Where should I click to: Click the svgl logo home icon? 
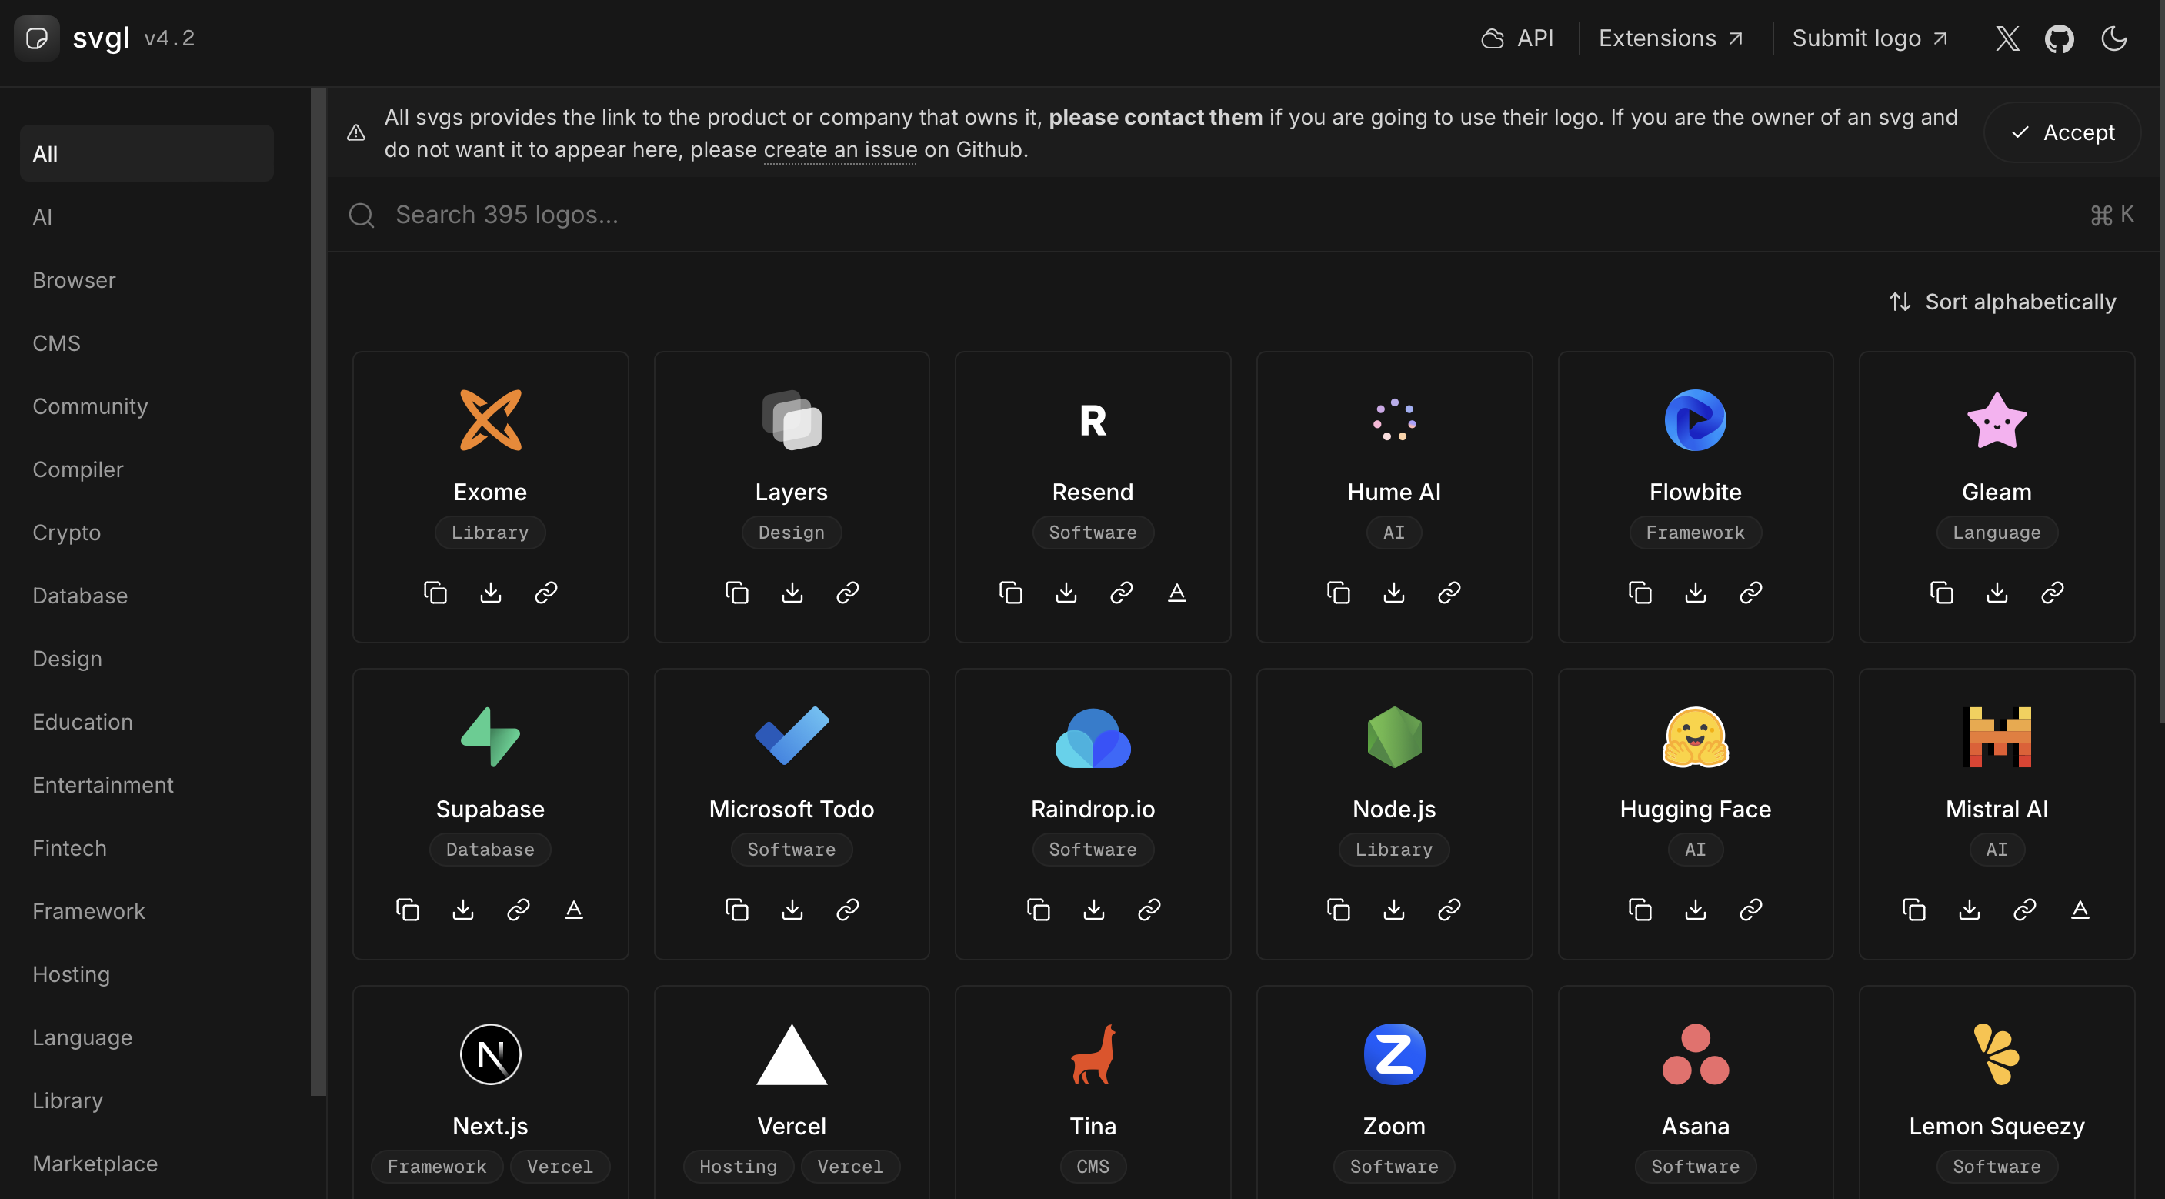click(37, 38)
